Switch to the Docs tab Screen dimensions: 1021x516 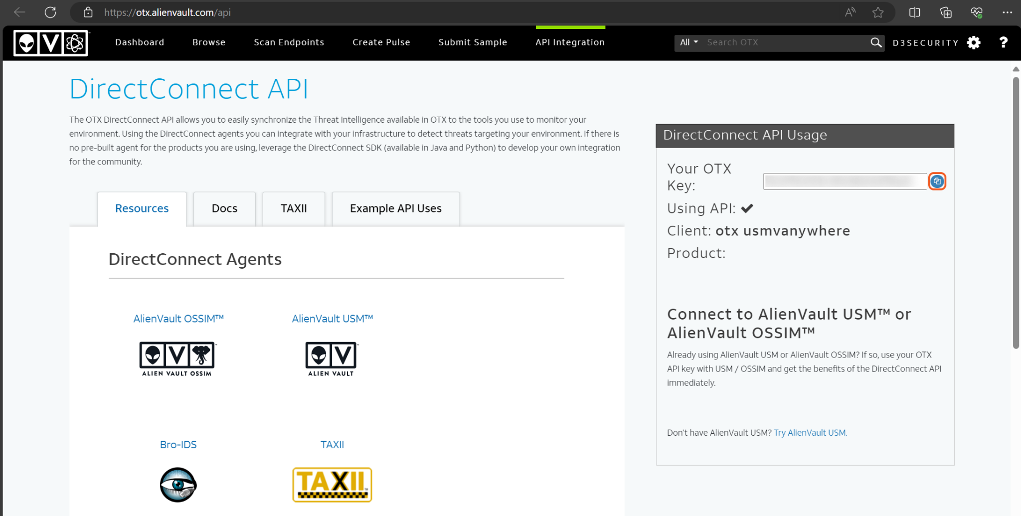(x=224, y=208)
